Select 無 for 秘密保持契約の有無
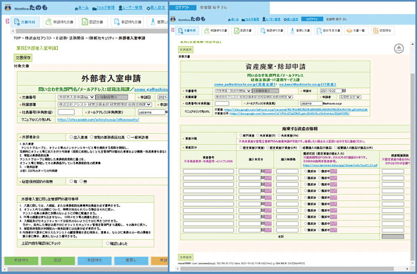 click(x=81, y=181)
